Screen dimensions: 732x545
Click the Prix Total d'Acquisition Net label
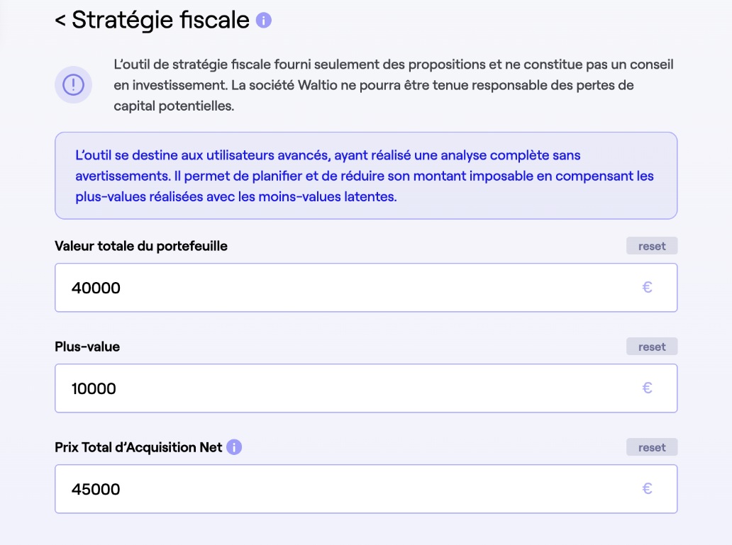pyautogui.click(x=139, y=446)
